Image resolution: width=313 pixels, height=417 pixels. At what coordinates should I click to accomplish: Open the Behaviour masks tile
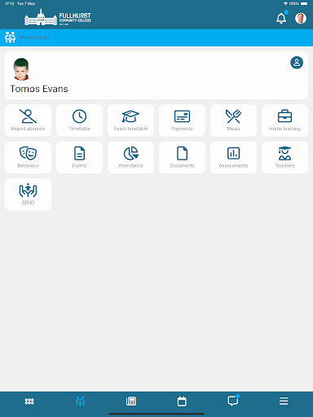coord(28,157)
